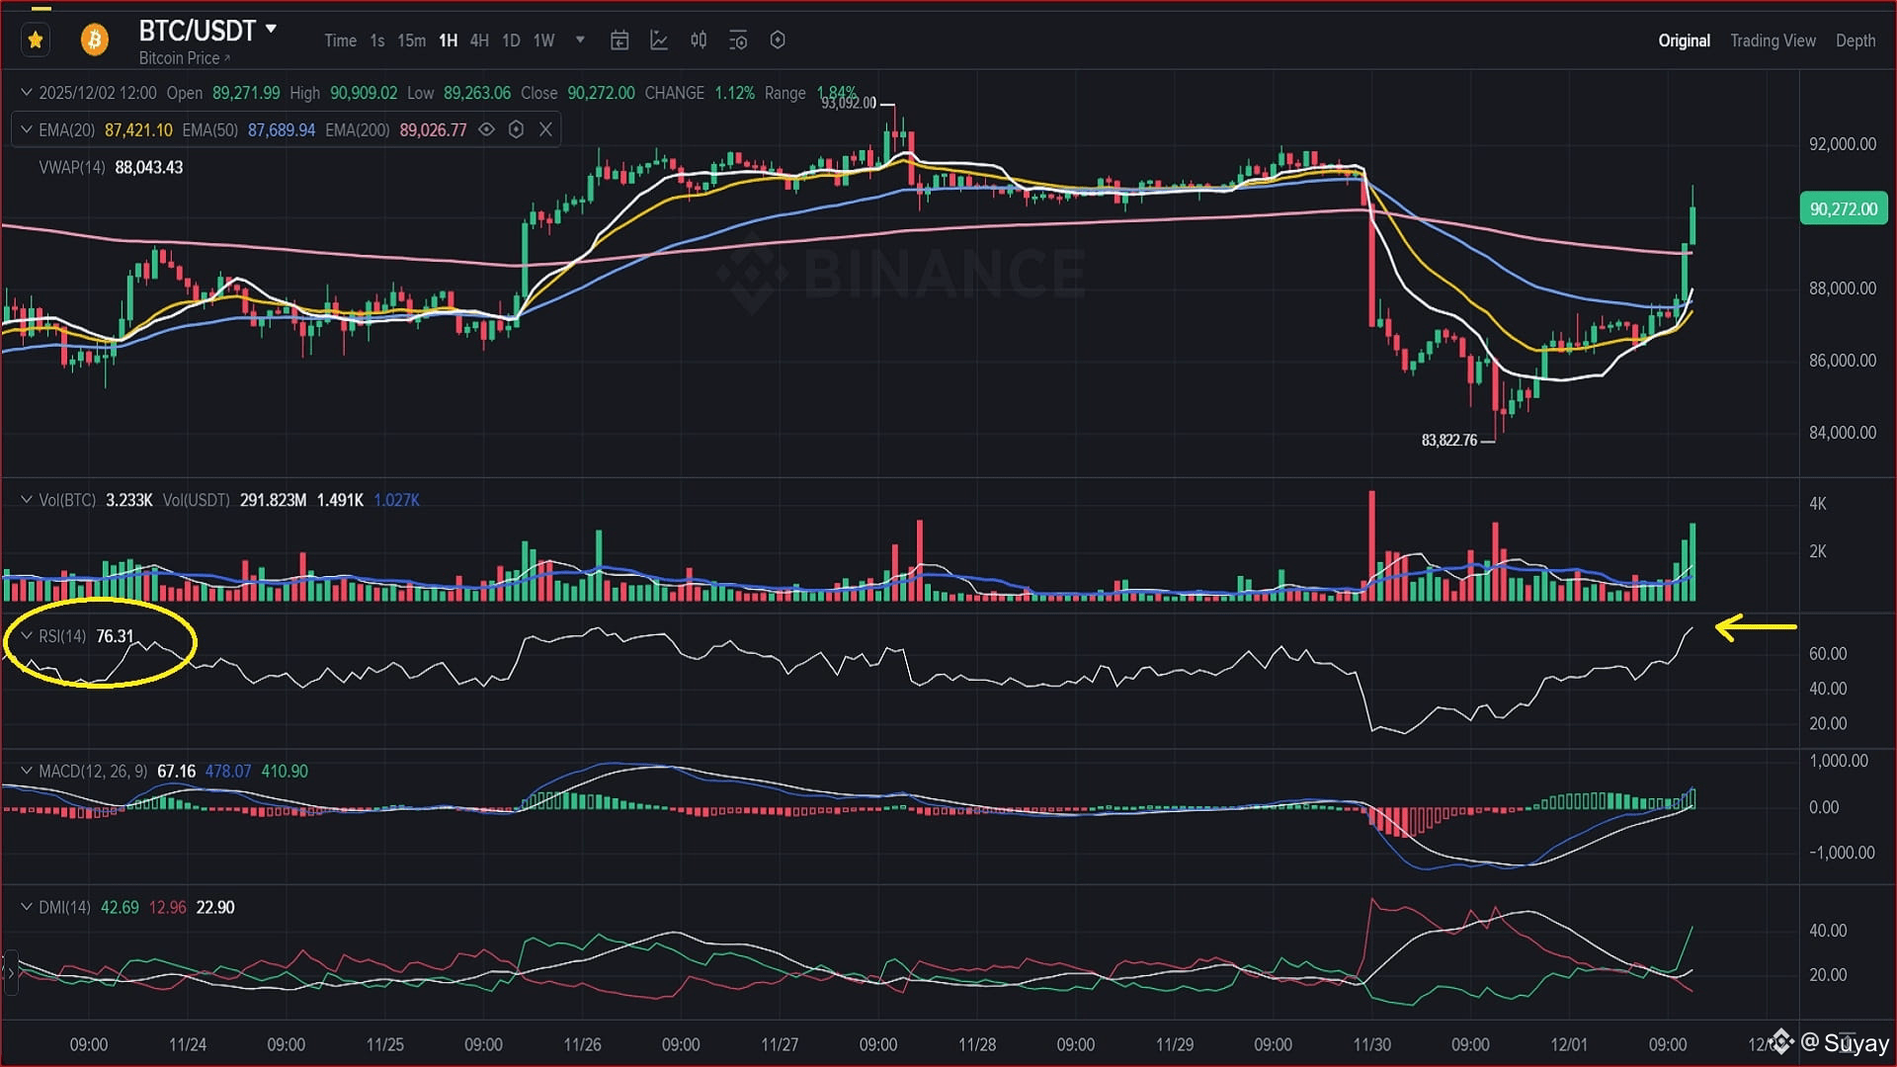Viewport: 1897px width, 1067px height.
Task: Remove the EMA indicator with the X
Action: 545,130
